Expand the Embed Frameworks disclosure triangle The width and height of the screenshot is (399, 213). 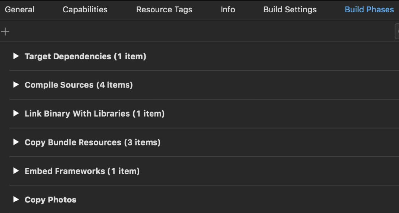pyautogui.click(x=16, y=171)
